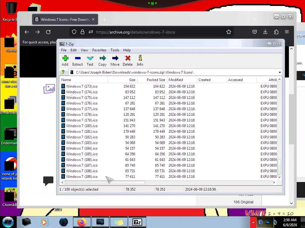305x228 pixels.
Task: Open Firefox Downloads panel icon
Action: tap(265, 32)
